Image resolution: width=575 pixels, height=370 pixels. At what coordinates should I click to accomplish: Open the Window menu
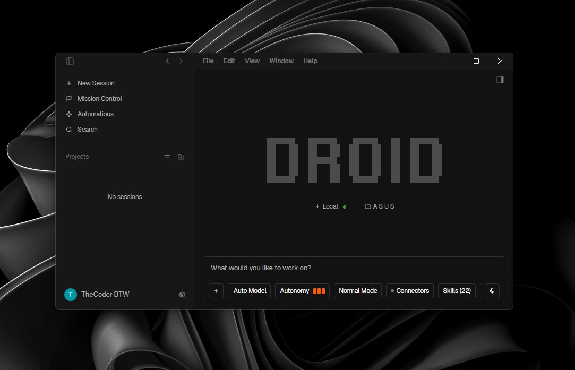pos(281,61)
